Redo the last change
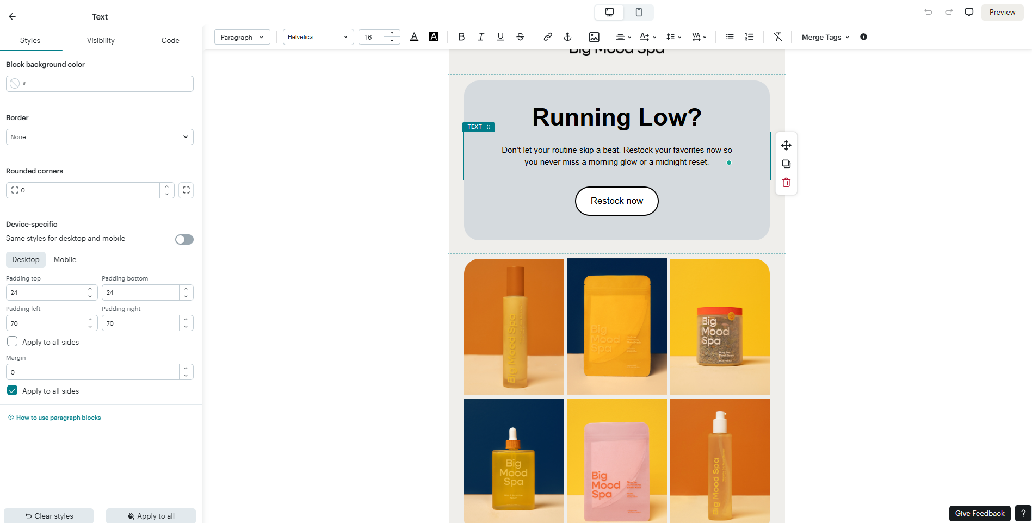The height and width of the screenshot is (523, 1032). (x=949, y=12)
